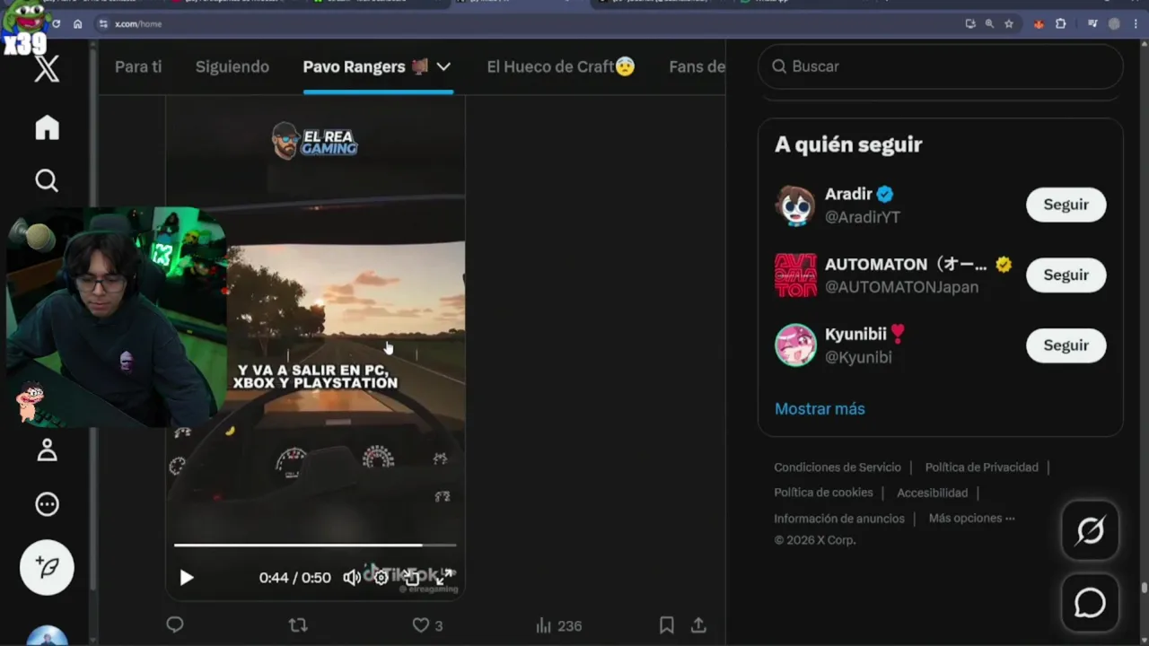Screen dimensions: 1149x646
Task: Open the El Hueco de Craft tab
Action: pos(561,66)
